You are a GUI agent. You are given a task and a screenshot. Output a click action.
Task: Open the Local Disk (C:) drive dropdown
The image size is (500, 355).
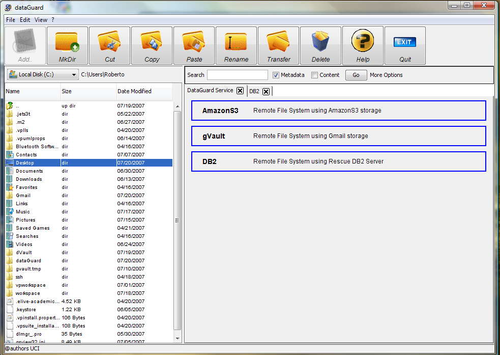click(x=43, y=74)
